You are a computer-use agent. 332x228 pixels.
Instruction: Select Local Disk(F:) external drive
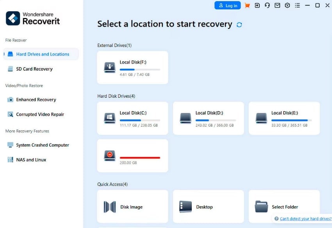click(x=132, y=67)
